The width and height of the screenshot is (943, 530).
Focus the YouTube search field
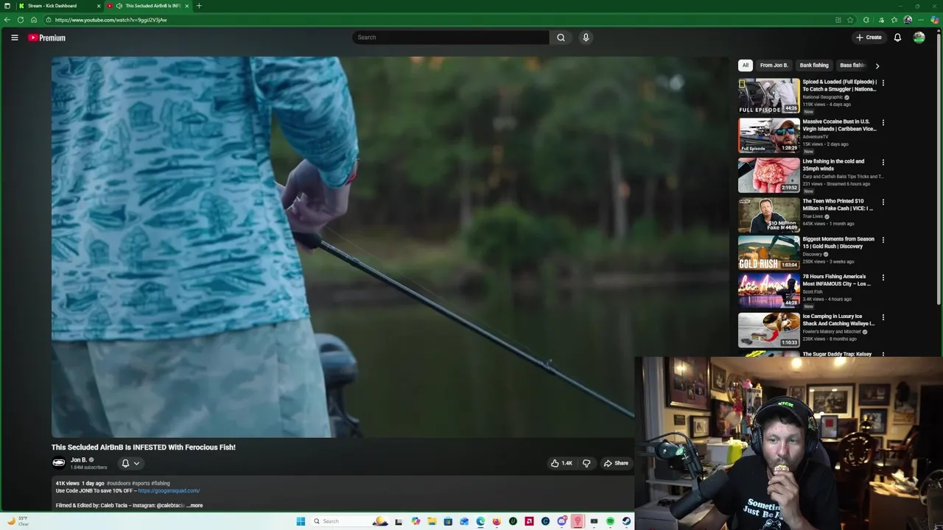point(451,38)
